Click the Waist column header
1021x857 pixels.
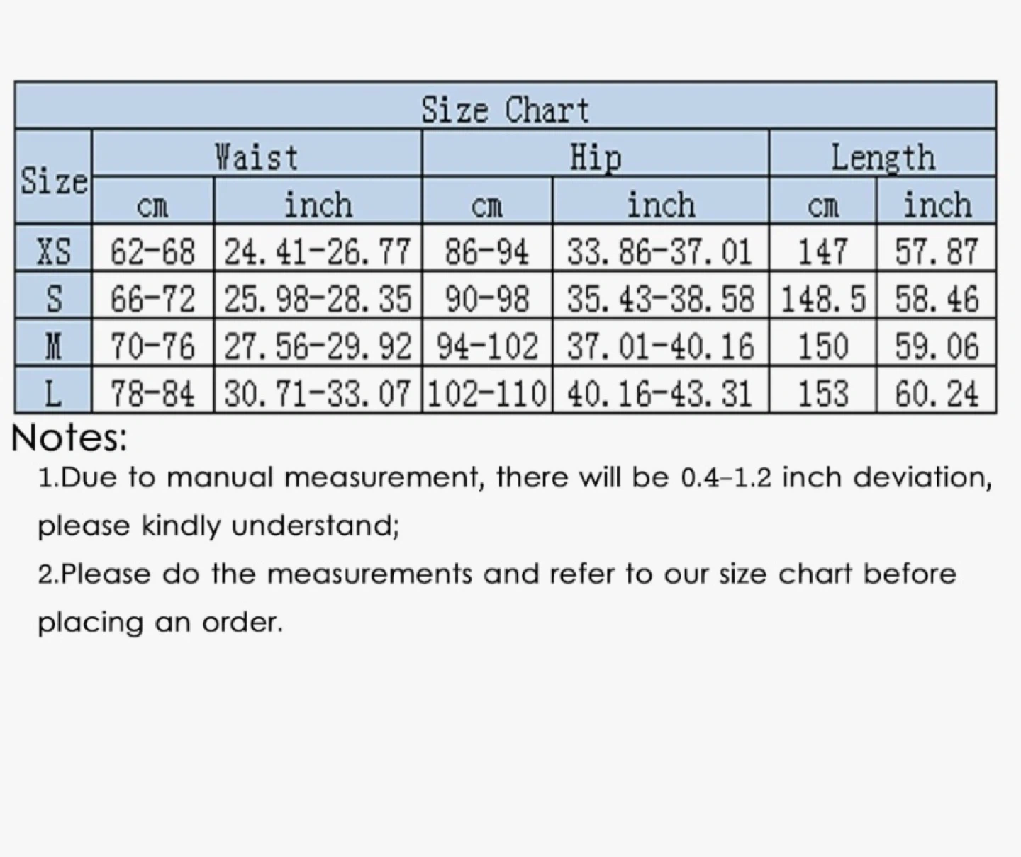click(x=257, y=157)
